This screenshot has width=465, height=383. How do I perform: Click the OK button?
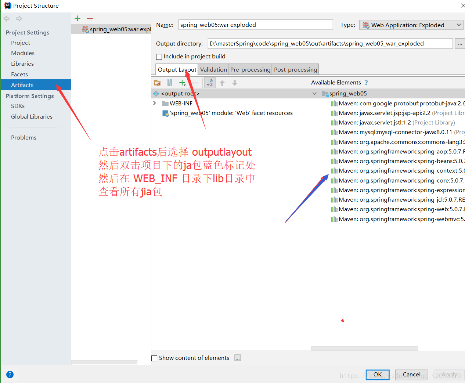pos(378,375)
